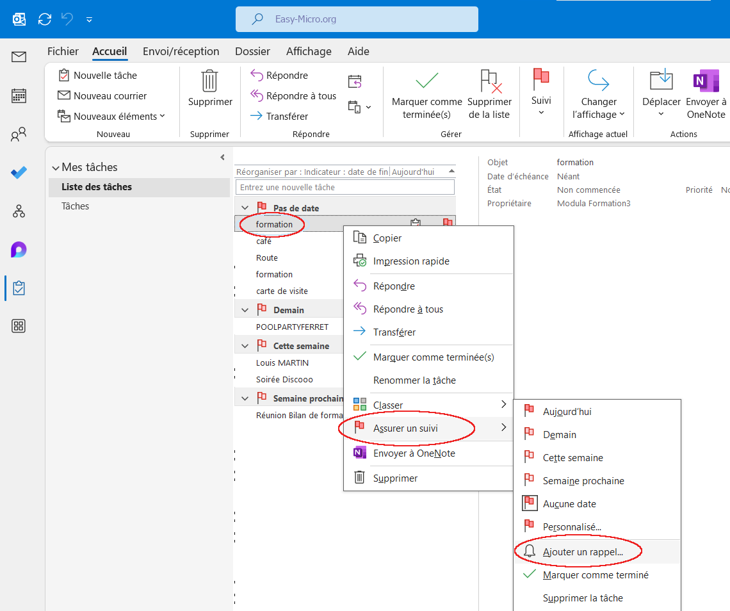
Task: Select Aucune date flag option
Action: click(x=597, y=504)
